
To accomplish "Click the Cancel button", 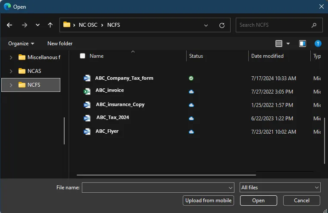I will coord(302,200).
